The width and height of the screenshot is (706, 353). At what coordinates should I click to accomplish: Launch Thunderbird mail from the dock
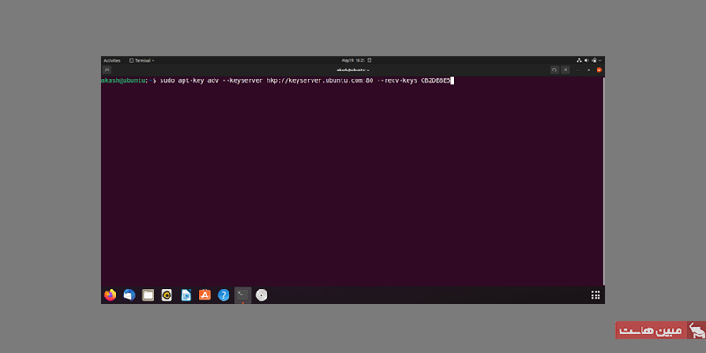coord(129,295)
